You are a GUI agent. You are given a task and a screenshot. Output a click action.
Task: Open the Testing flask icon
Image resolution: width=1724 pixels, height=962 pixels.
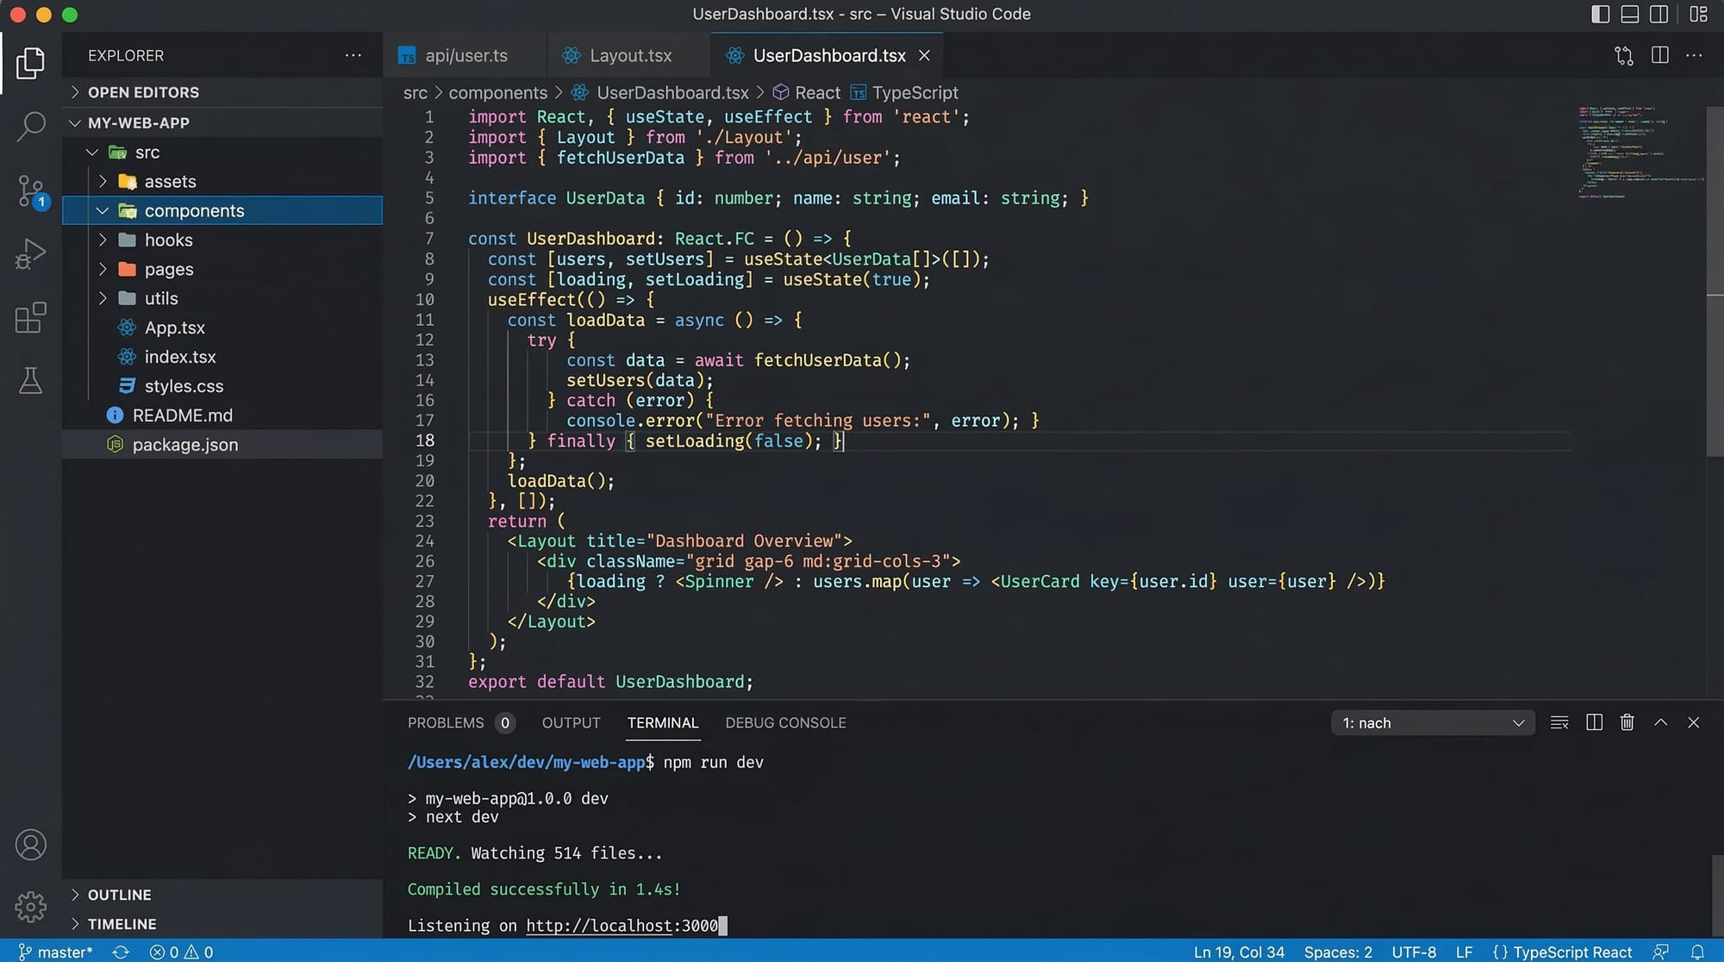[x=31, y=380]
